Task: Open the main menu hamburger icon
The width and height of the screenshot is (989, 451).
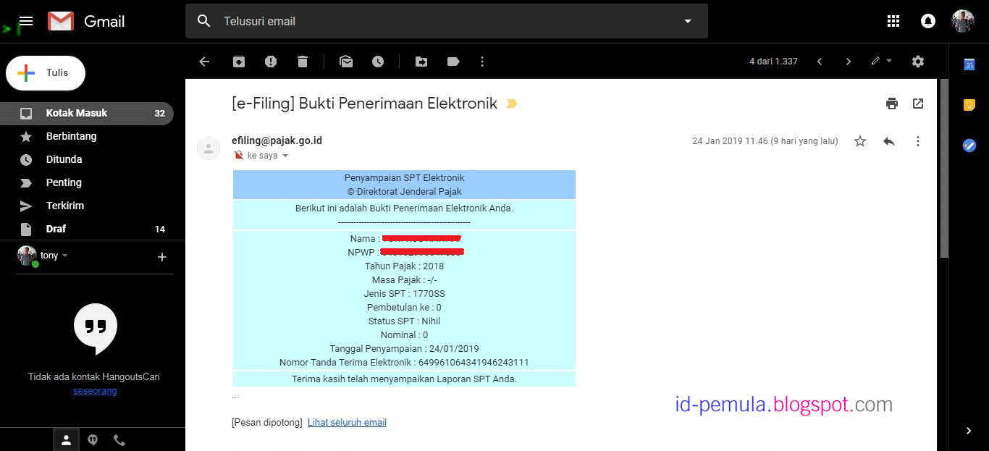Action: (x=26, y=21)
